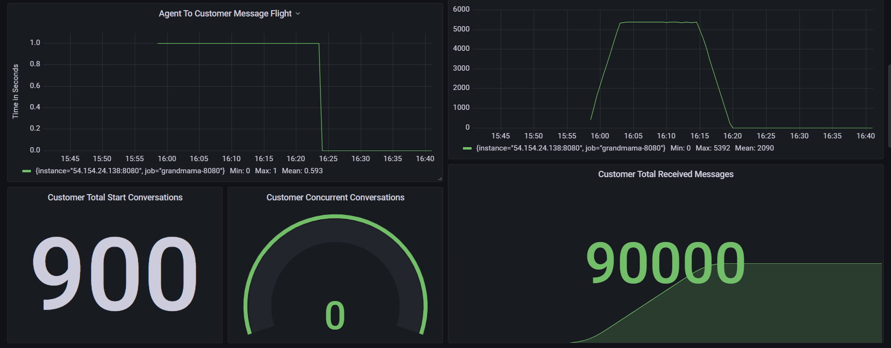The width and height of the screenshot is (891, 348).
Task: Click the 0 value inside the gauge
Action: [335, 316]
